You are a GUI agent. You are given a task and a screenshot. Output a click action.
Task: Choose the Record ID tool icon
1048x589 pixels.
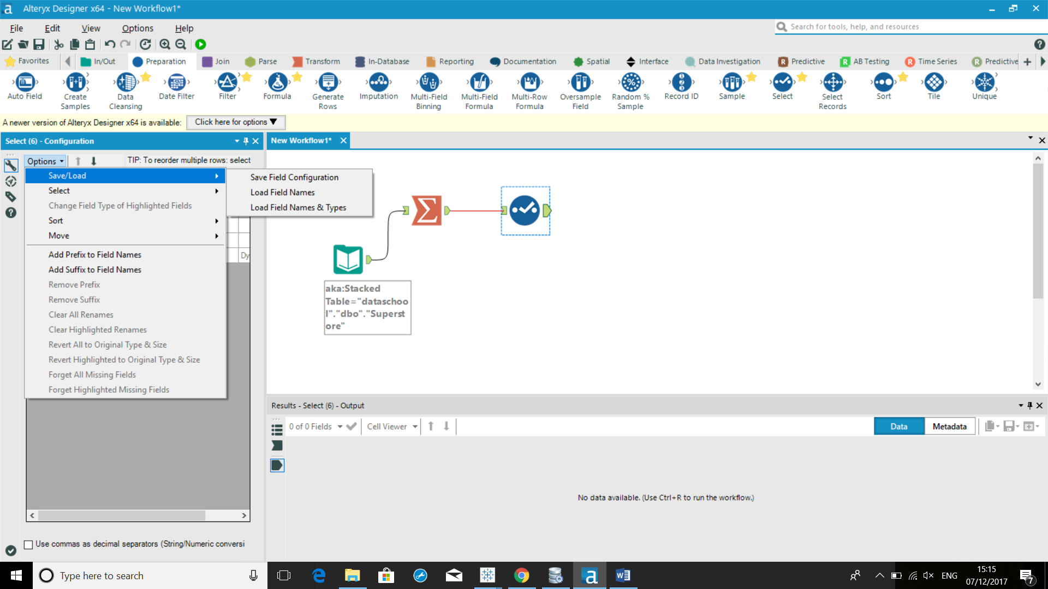click(681, 83)
